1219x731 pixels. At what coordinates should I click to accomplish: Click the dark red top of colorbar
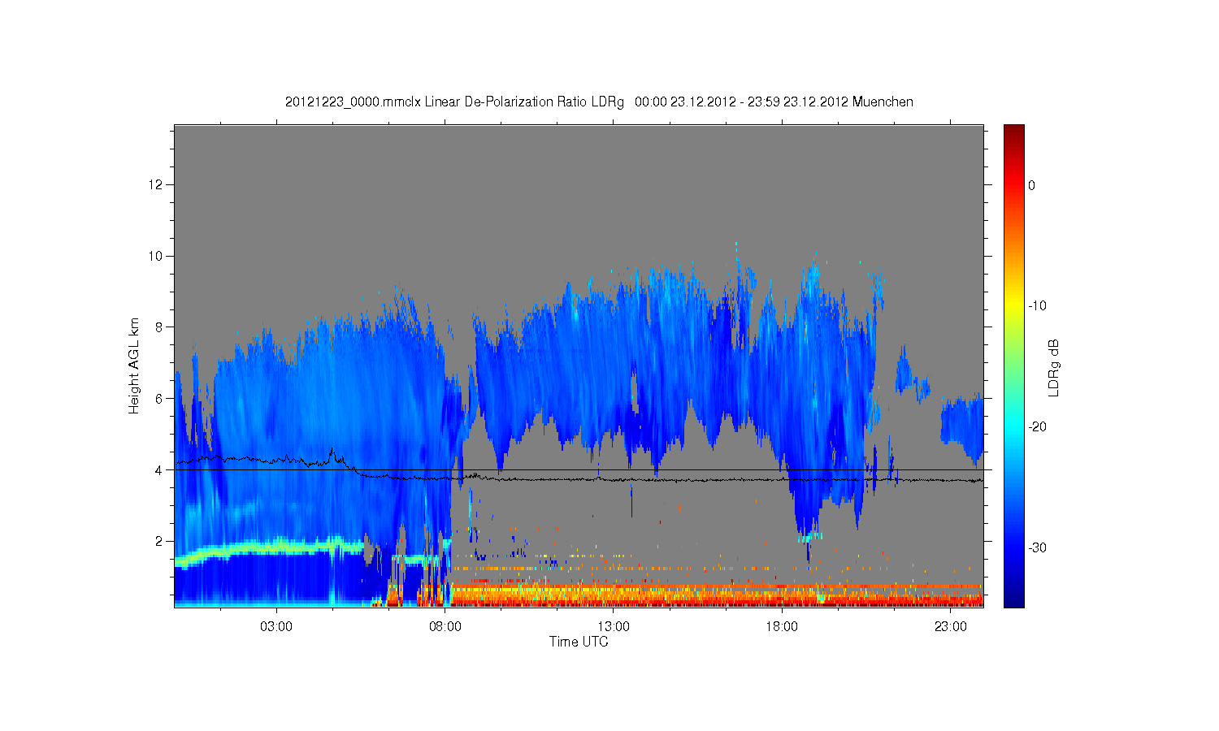click(x=1014, y=132)
